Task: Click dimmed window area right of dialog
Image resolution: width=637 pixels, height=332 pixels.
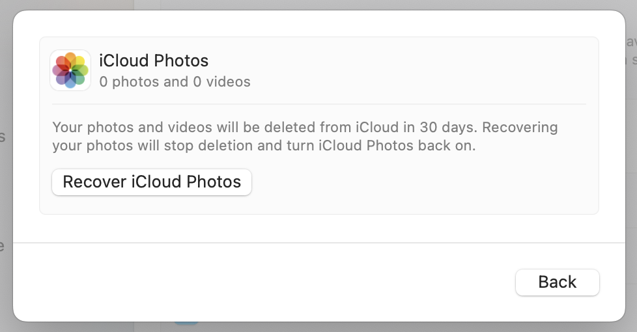Action: (631, 183)
